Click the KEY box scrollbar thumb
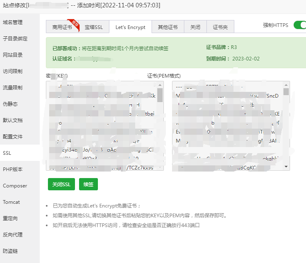The width and height of the screenshot is (306, 263). pos(160,95)
